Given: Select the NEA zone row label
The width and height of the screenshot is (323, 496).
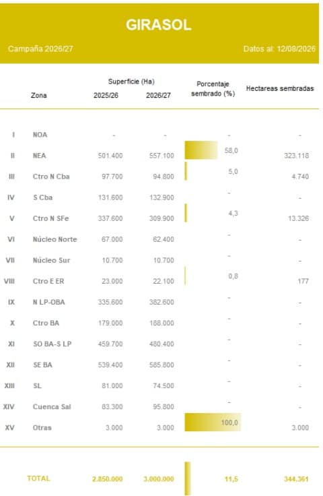Looking at the screenshot, I should (x=40, y=156).
